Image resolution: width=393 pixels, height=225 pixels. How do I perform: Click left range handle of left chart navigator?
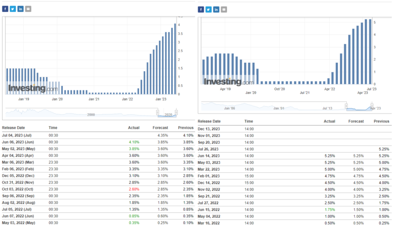coord(157,112)
